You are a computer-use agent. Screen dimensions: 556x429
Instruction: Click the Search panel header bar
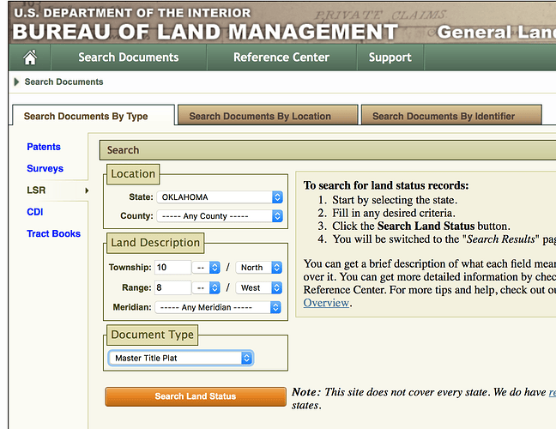[x=328, y=150]
